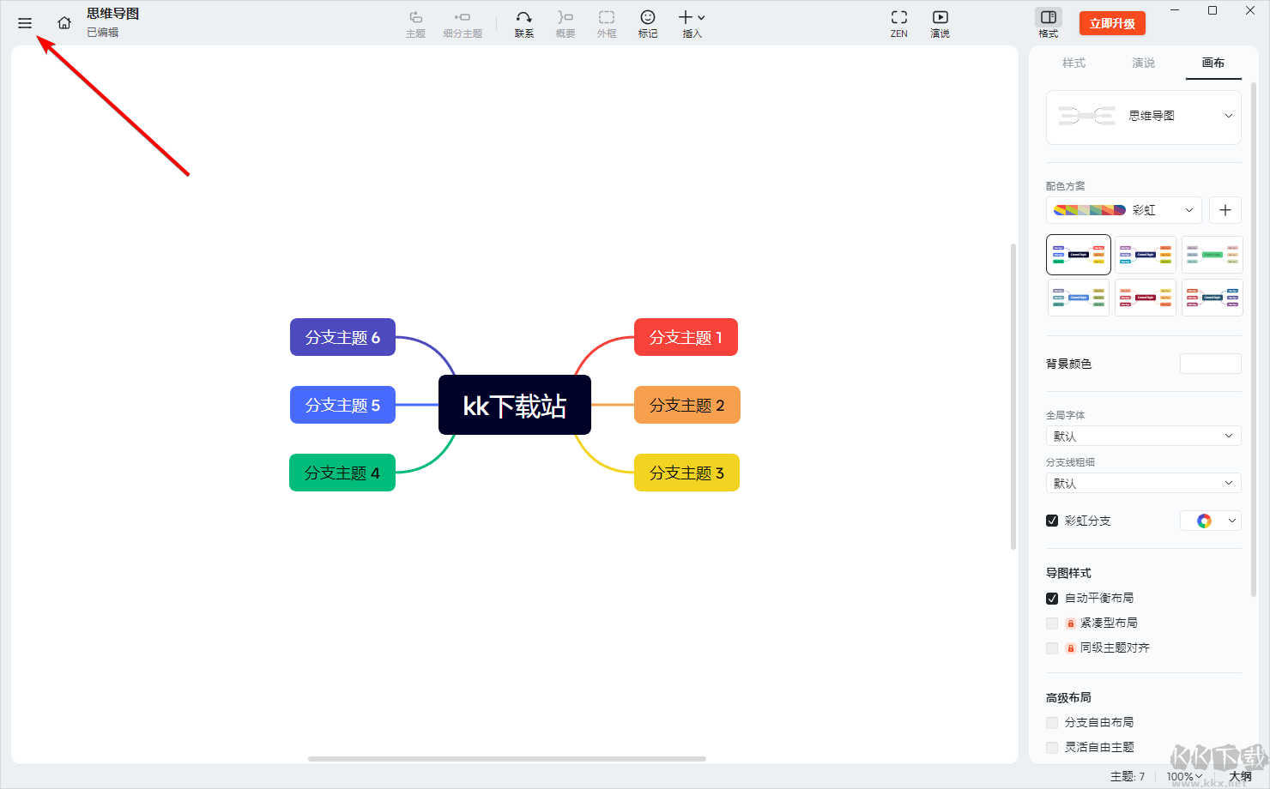
Task: Disable the 自动平衡布局 checkbox
Action: coord(1052,599)
